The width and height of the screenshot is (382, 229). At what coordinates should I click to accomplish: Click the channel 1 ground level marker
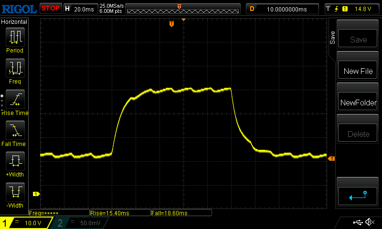click(36, 194)
